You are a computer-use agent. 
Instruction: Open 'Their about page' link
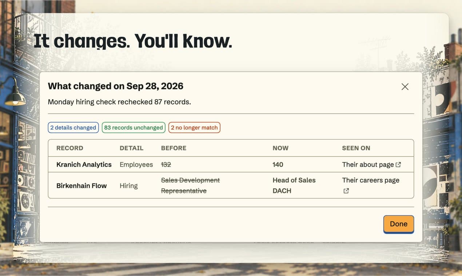(x=371, y=165)
